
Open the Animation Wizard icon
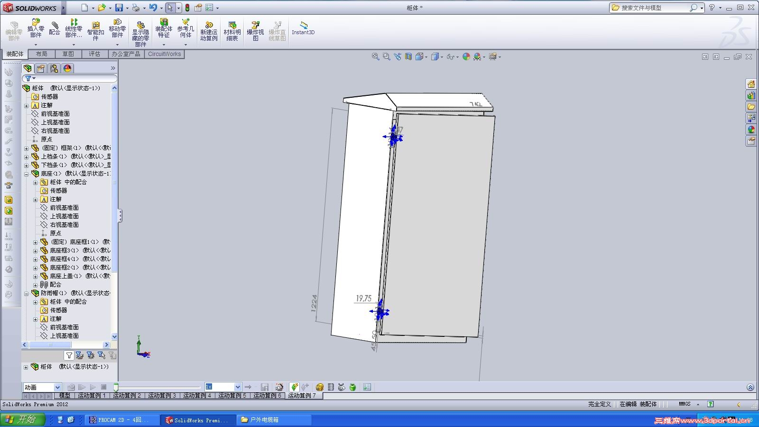279,387
